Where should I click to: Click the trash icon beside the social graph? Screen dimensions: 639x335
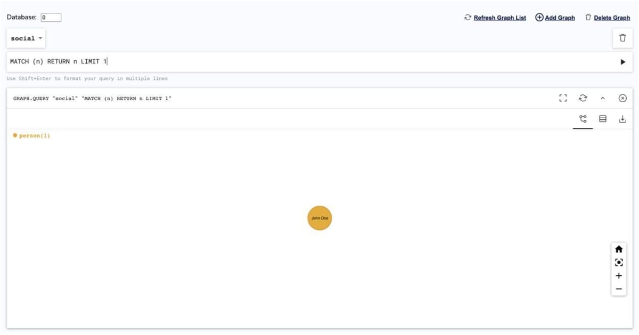[x=622, y=38]
